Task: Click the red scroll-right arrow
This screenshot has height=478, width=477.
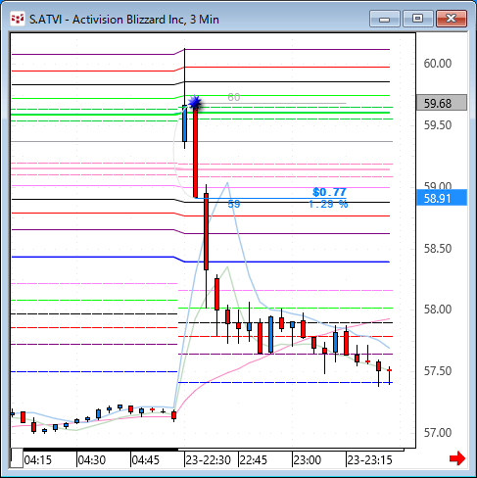Action: pyautogui.click(x=457, y=458)
